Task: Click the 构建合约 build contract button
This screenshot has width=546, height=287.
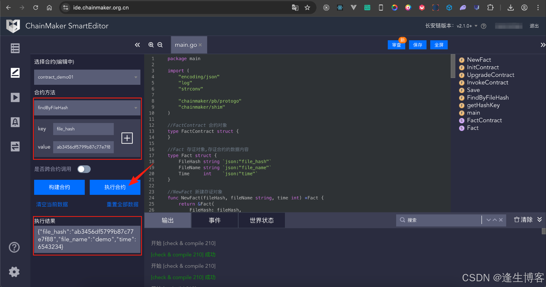Action: [59, 187]
